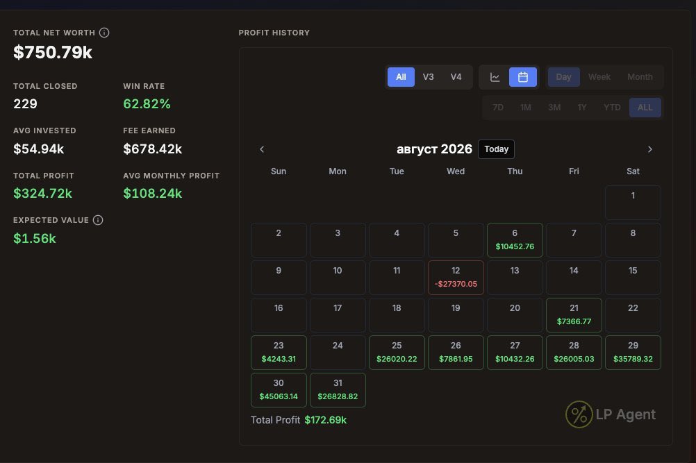Viewport: 696px width, 463px height.
Task: Click the Total Net Worth value $750.79k
Action: click(53, 52)
